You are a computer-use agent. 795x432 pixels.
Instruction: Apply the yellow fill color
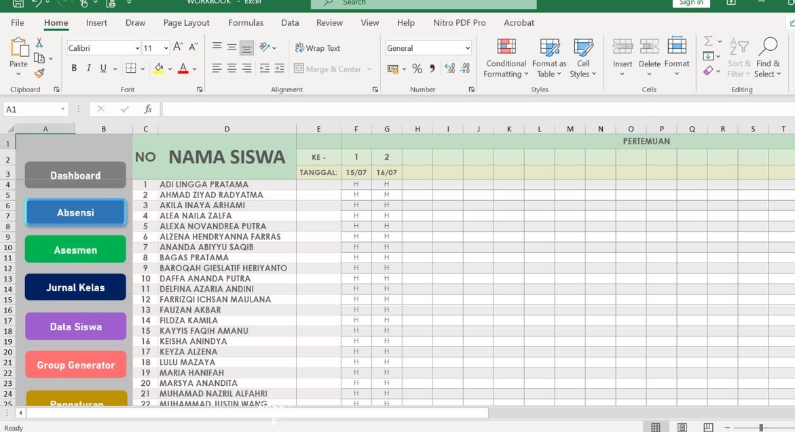(x=159, y=68)
